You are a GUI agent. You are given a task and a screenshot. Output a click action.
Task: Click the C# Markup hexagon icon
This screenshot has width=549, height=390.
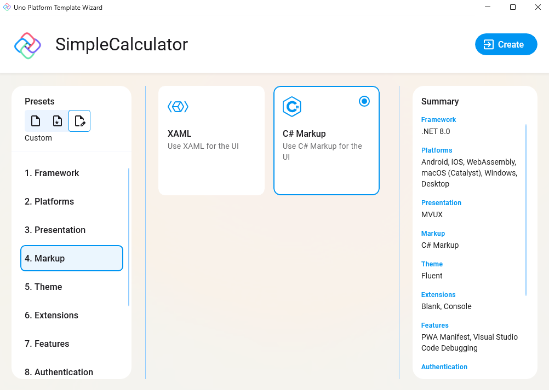tap(293, 107)
